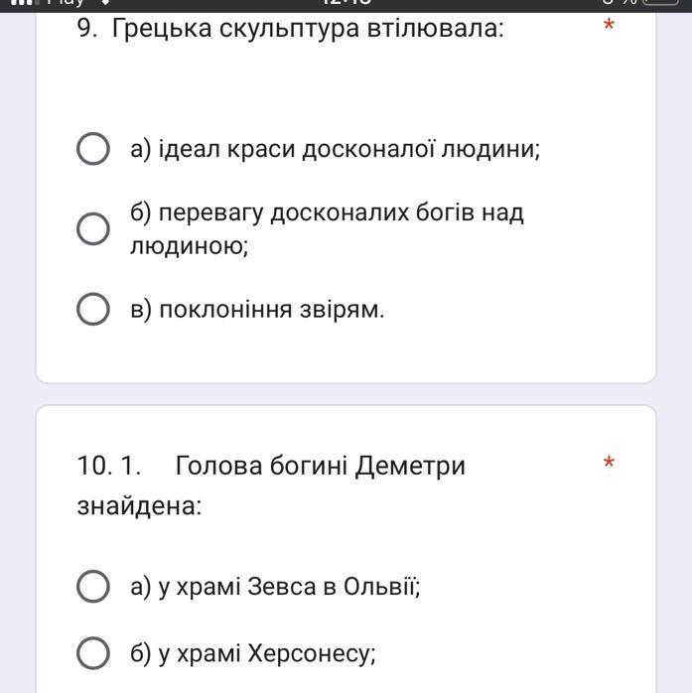Tap the 'Play' carrier name in status bar
The image size is (692, 693).
click(67, 2)
